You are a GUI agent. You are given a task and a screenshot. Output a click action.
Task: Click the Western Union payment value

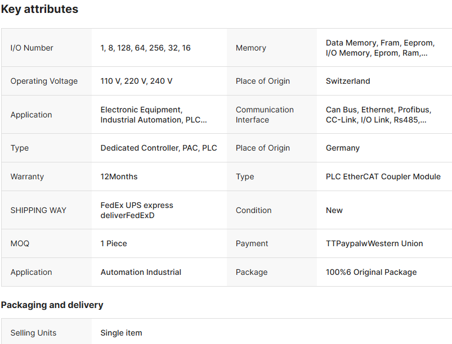(374, 243)
